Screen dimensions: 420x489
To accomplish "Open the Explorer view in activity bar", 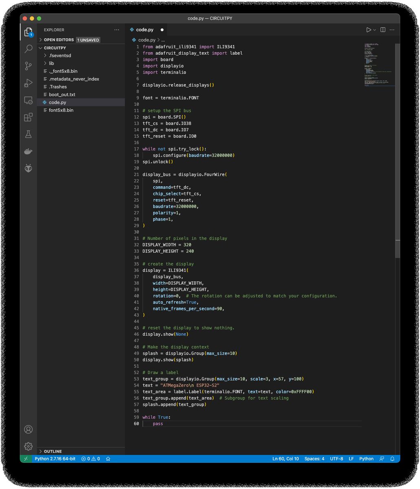I will [x=28, y=32].
